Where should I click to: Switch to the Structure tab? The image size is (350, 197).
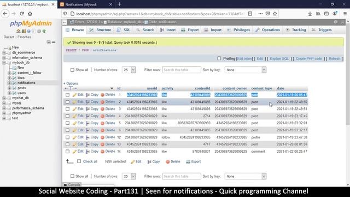pos(100,30)
